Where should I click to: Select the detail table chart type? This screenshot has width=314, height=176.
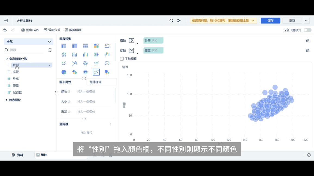pyautogui.click(x=86, y=46)
